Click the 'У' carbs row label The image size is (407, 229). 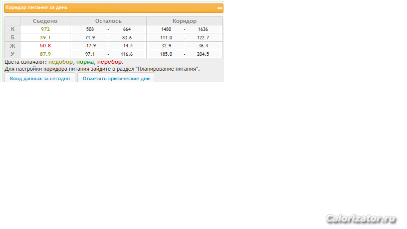(12, 54)
